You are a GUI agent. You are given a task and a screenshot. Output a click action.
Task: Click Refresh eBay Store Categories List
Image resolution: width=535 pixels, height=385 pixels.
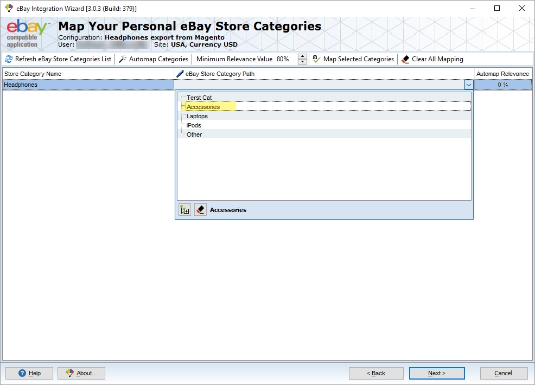(x=58, y=59)
